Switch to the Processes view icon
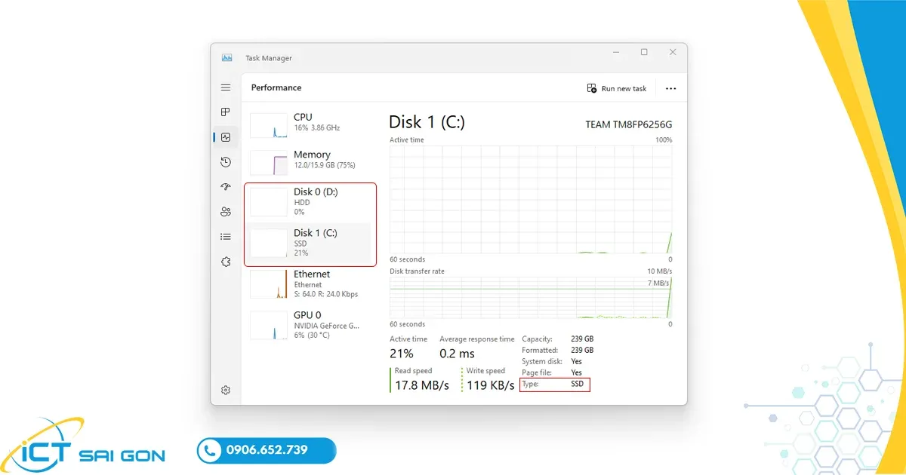The image size is (906, 475). pos(225,112)
